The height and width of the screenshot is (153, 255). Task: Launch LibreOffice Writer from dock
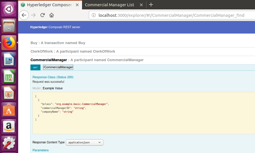click(x=9, y=59)
